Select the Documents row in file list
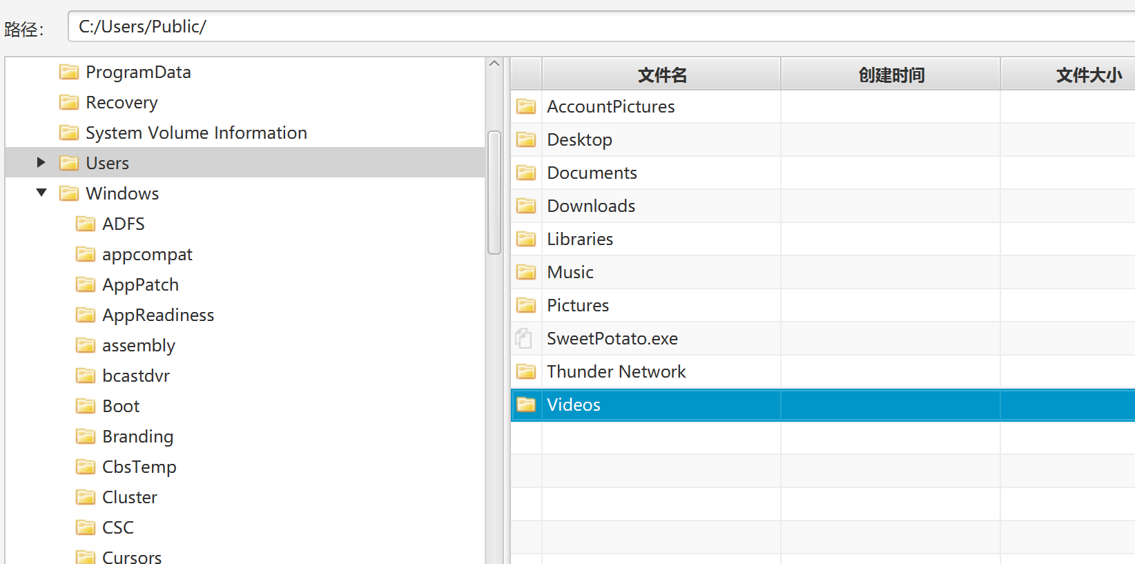The image size is (1135, 564). pyautogui.click(x=823, y=173)
